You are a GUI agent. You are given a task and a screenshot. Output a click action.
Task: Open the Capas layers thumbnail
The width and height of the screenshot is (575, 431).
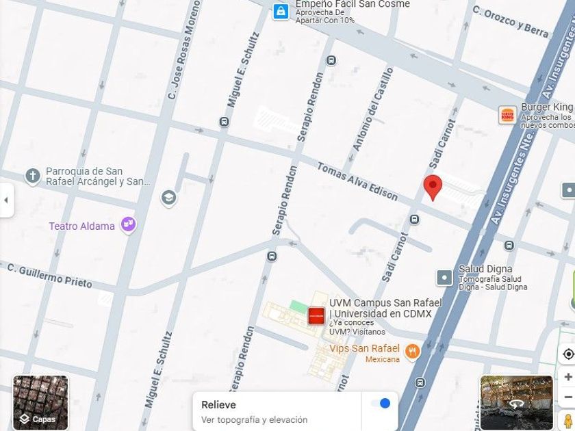(x=40, y=403)
